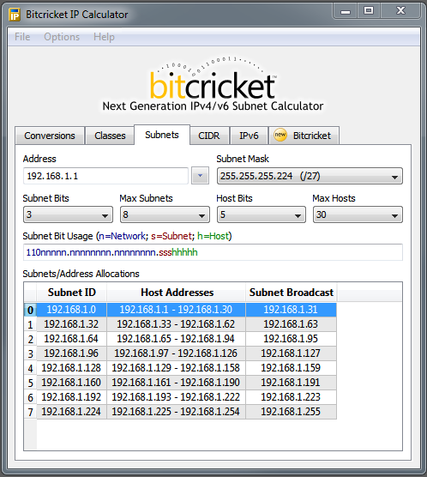The image size is (427, 477).
Task: Open the Bitcricket tab
Action: (x=304, y=136)
